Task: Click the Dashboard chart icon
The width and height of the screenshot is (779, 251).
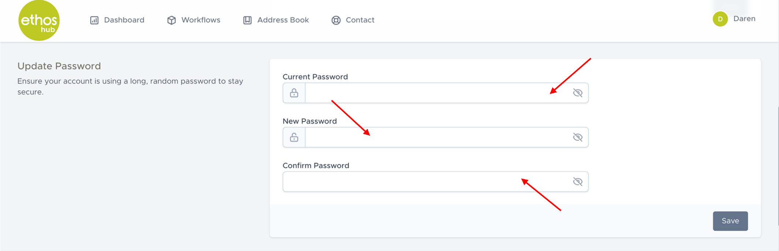Action: pyautogui.click(x=94, y=20)
